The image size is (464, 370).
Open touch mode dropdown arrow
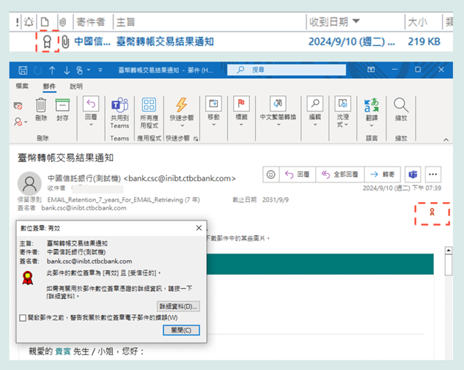tap(89, 70)
